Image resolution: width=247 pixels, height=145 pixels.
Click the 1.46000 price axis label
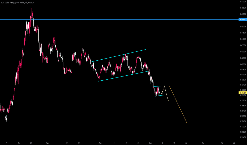pos(243,14)
